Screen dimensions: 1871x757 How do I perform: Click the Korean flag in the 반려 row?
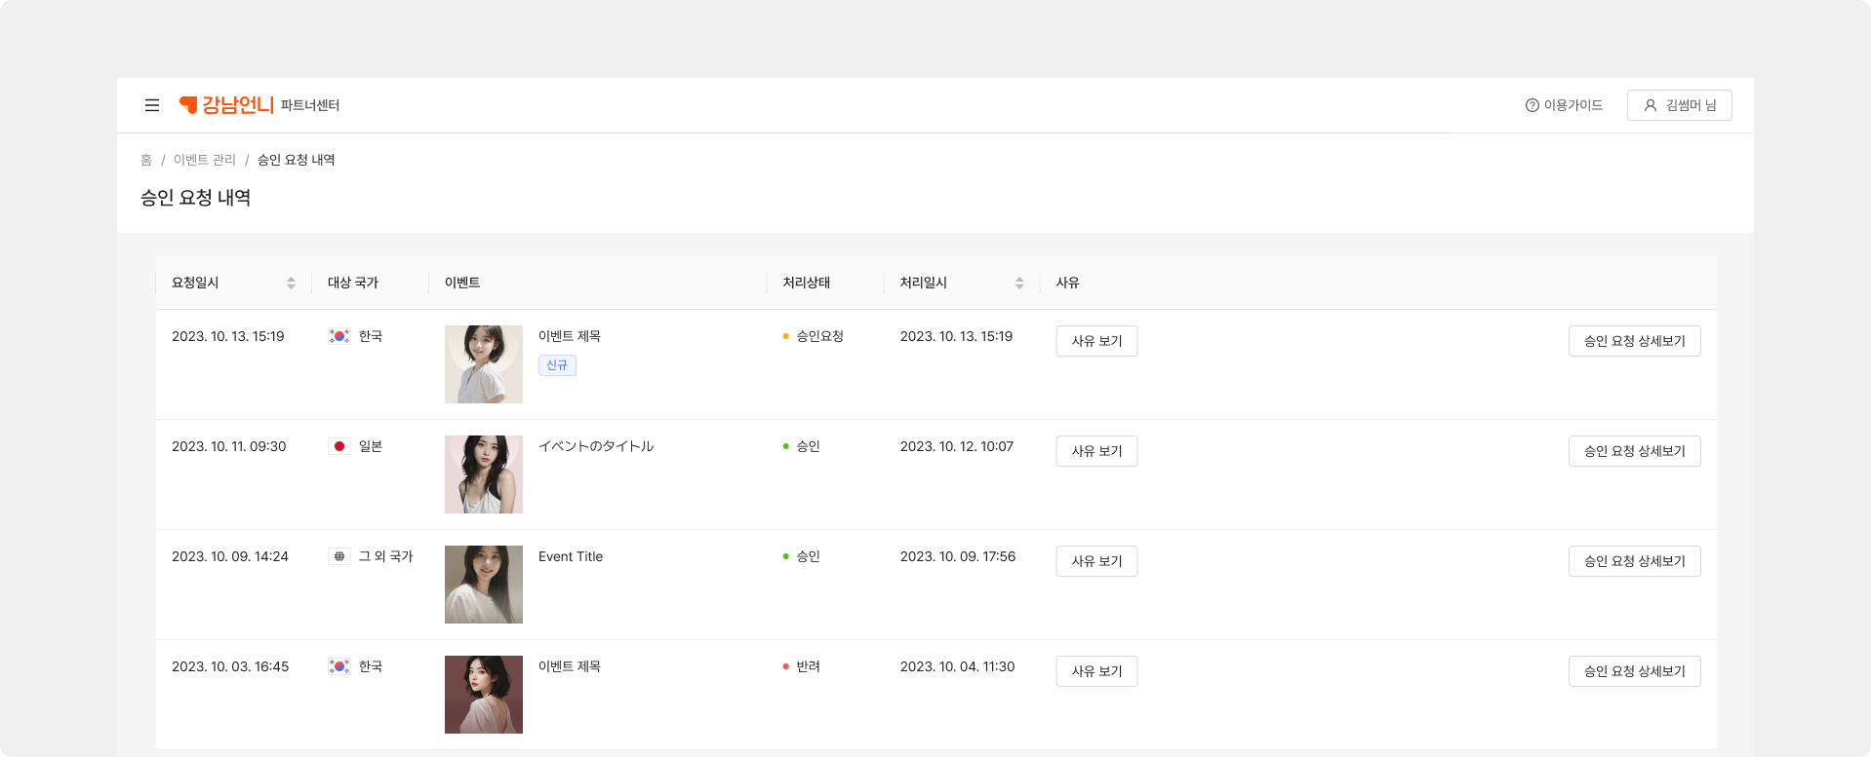pyautogui.click(x=339, y=666)
